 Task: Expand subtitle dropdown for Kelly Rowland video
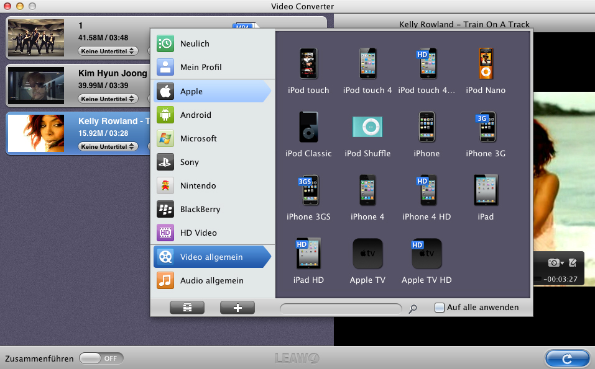point(108,146)
